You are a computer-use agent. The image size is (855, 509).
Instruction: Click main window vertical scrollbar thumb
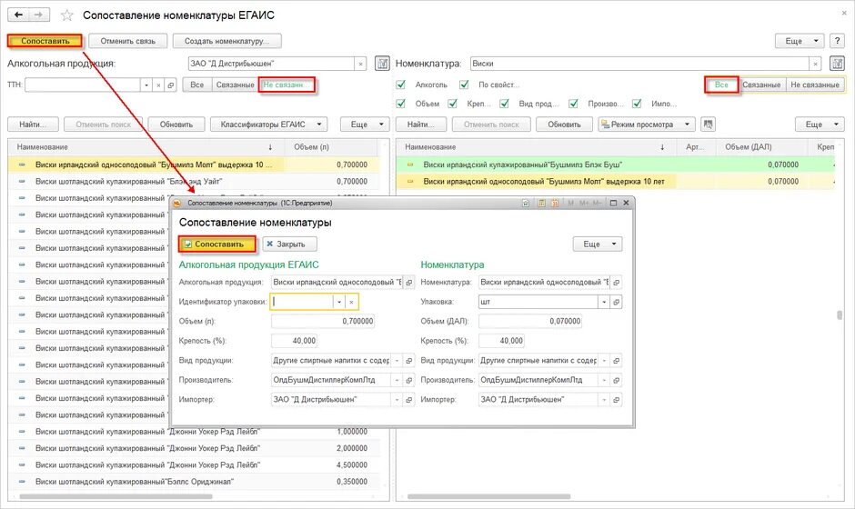pyautogui.click(x=840, y=315)
